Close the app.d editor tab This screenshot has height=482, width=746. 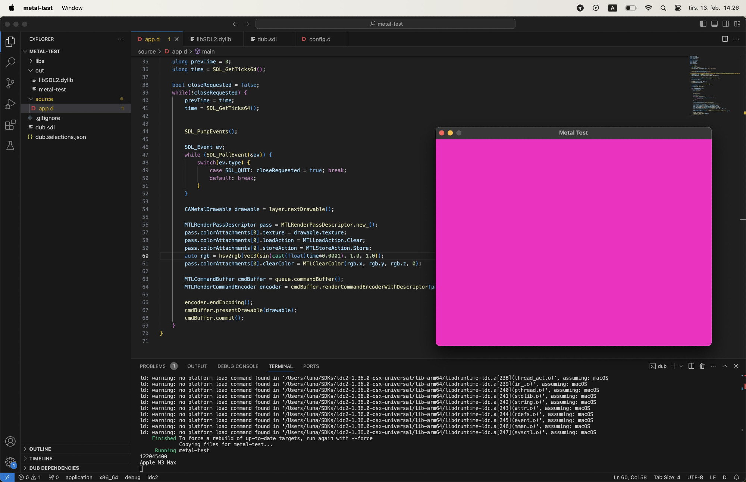176,39
